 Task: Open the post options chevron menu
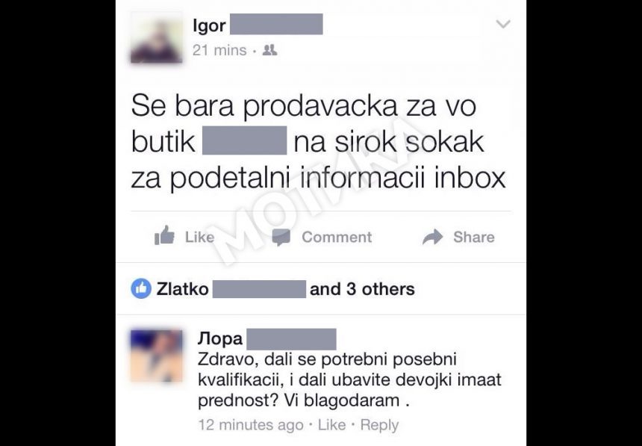pos(503,24)
